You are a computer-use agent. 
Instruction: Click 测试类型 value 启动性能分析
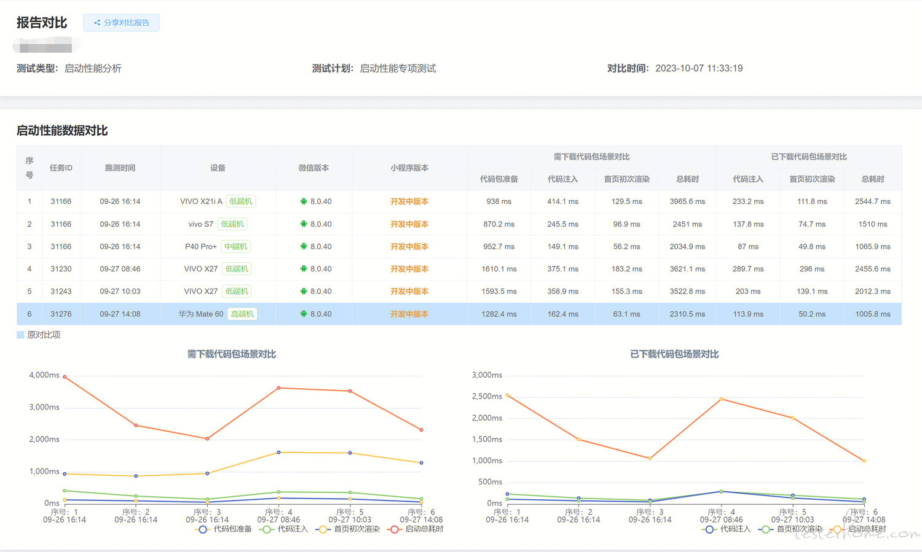93,68
